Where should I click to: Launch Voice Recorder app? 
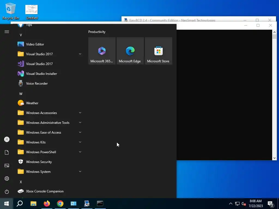(x=50, y=83)
